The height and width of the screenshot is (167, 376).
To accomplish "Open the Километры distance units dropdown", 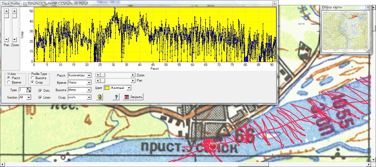I will click(x=89, y=75).
